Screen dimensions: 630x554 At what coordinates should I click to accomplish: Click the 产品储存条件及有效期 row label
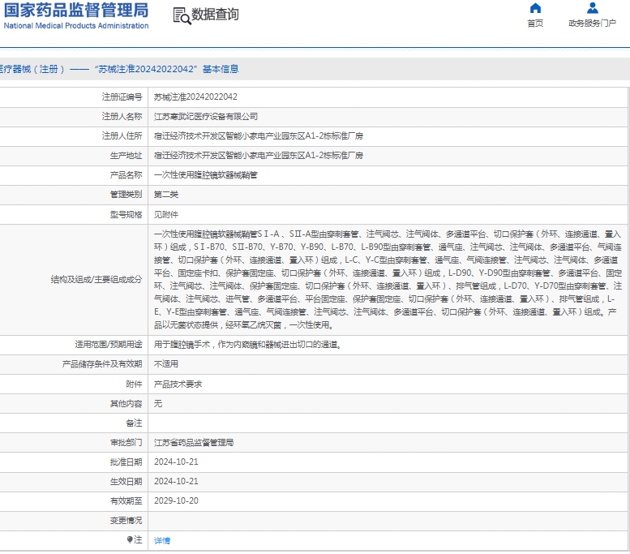click(x=102, y=364)
